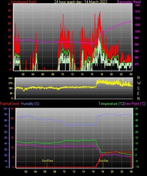Click the SunSet marker label
Viewport: 147px width, 176px height.
pos(103,161)
